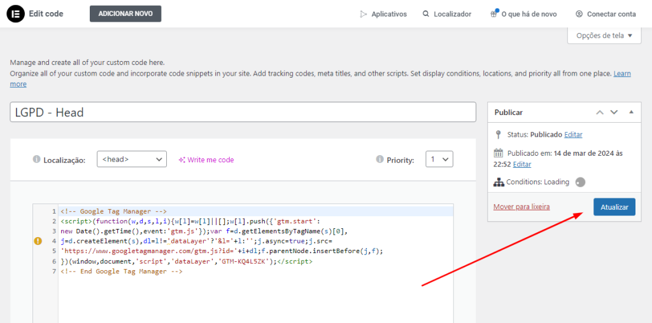652x323 pixels.
Task: Click the sparkle icon of Write me code
Action: [x=181, y=160]
